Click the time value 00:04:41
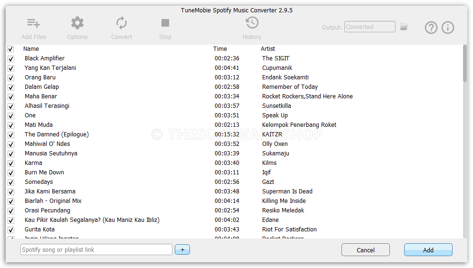The height and width of the screenshot is (268, 473). [227, 67]
